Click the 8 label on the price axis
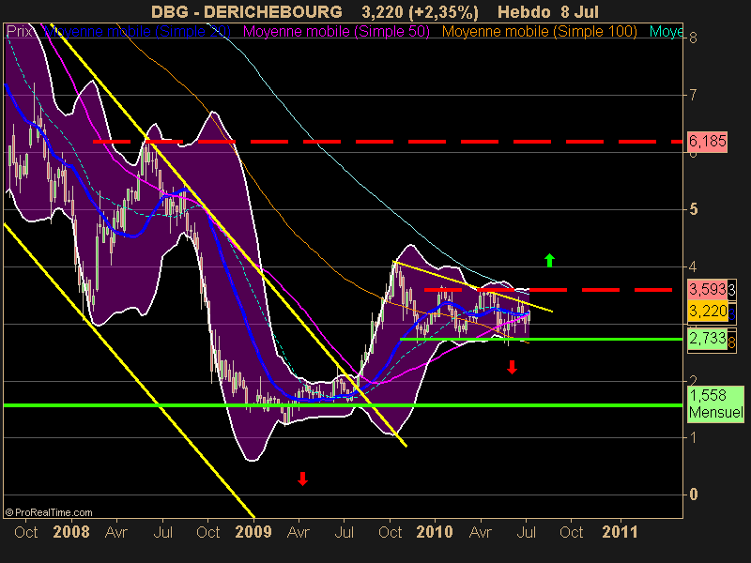This screenshot has width=751, height=563. (x=693, y=38)
